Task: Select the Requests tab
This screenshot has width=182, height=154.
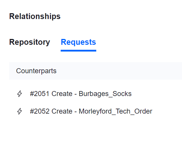Action: 78,42
